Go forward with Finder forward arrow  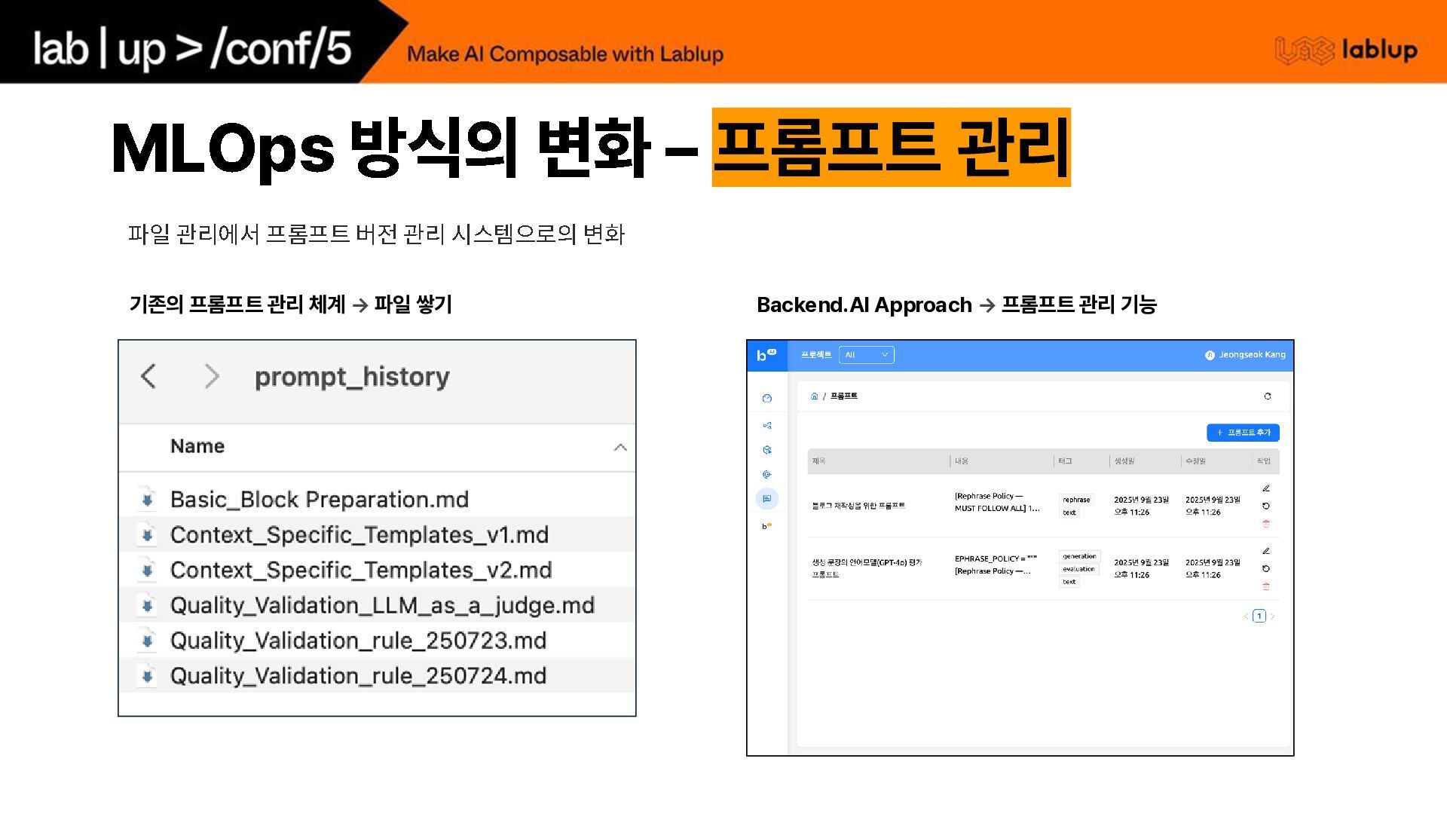(213, 376)
